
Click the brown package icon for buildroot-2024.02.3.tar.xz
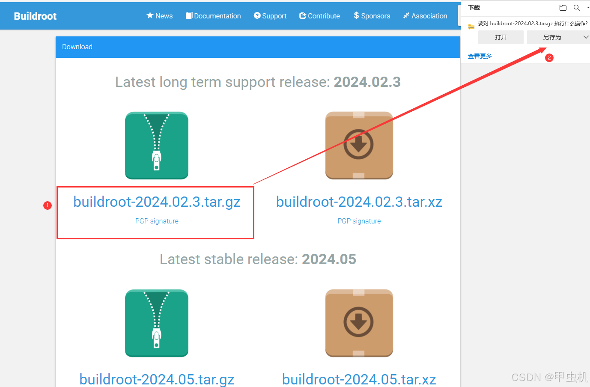coord(359,146)
